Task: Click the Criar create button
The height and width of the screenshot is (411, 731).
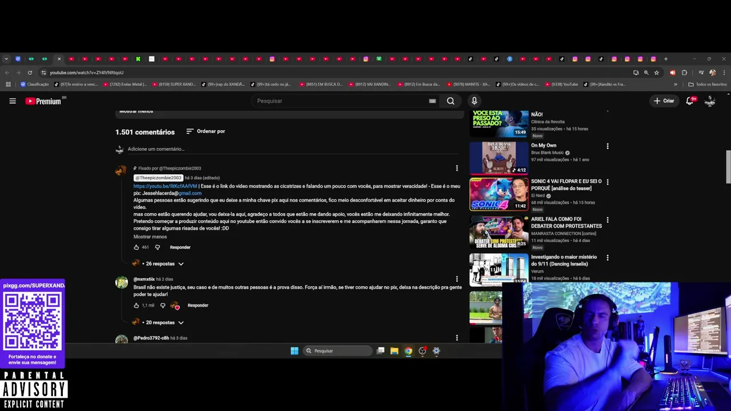Action: click(664, 101)
